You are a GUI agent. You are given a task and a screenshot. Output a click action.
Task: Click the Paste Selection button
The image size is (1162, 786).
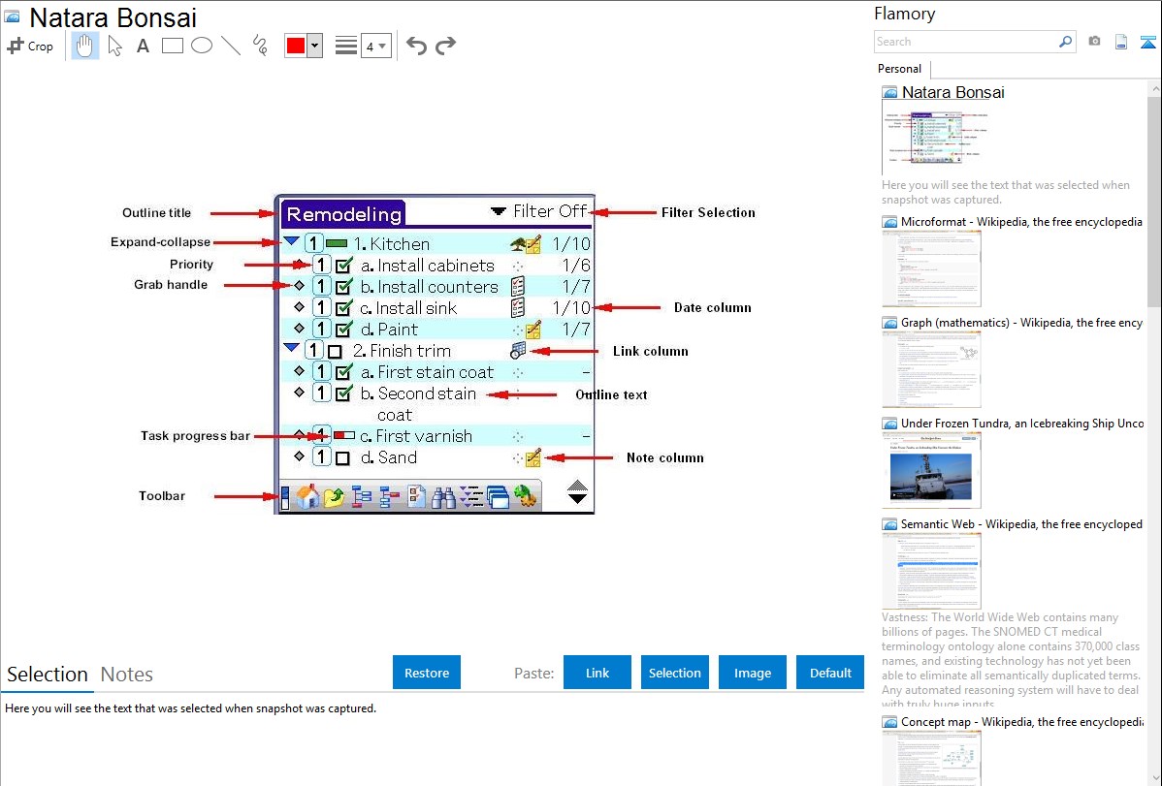click(x=675, y=673)
